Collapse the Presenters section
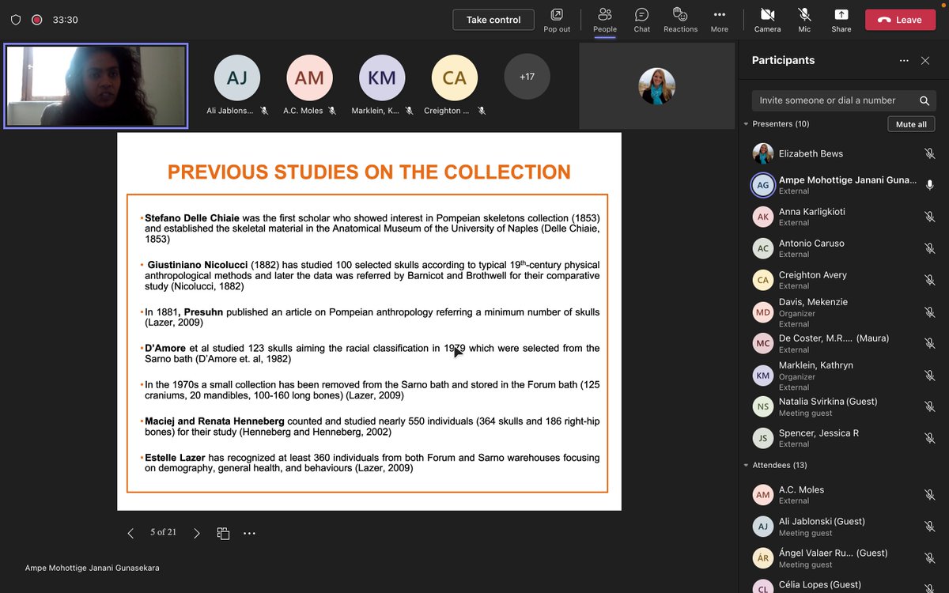 pyautogui.click(x=746, y=124)
